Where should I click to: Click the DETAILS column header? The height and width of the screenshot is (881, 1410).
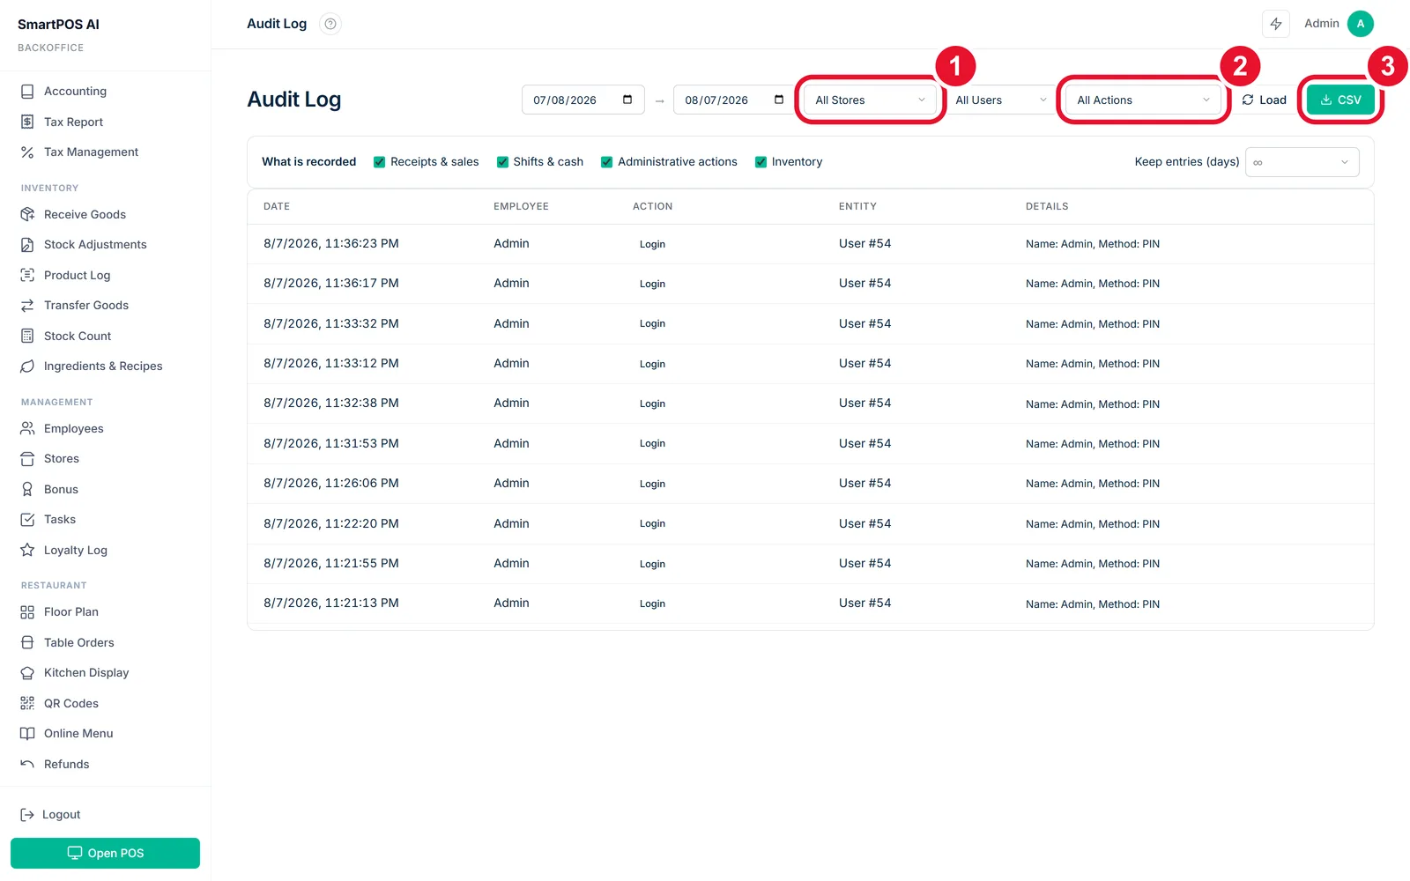coord(1047,206)
